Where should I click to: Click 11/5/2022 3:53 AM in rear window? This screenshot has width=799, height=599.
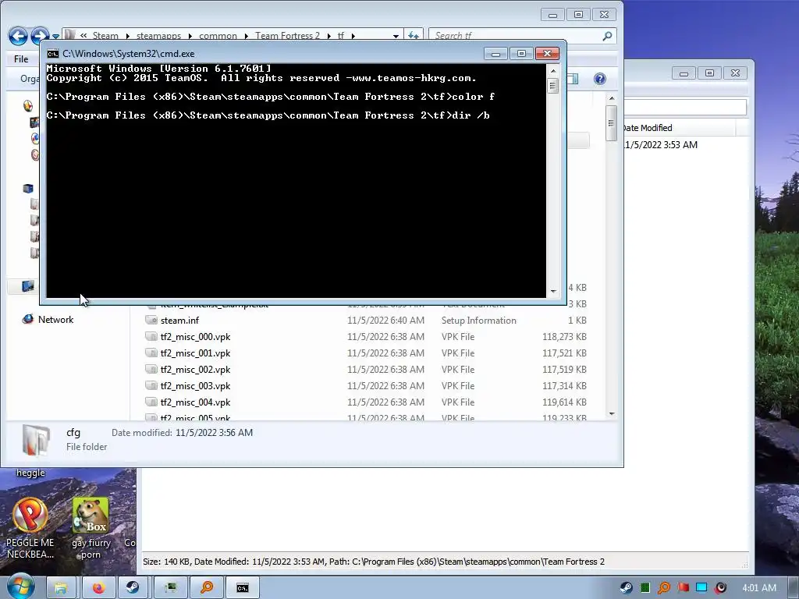661,144
